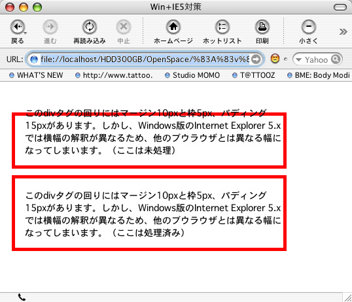Screen dimensions: 352x302
Task: Click the phone icon in status bar
Action: [x=22, y=297]
